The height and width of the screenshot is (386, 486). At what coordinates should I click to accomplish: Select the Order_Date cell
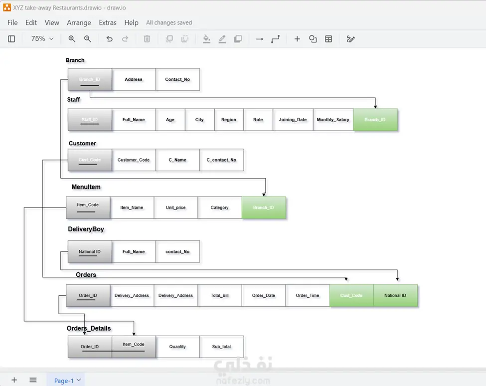(264, 295)
